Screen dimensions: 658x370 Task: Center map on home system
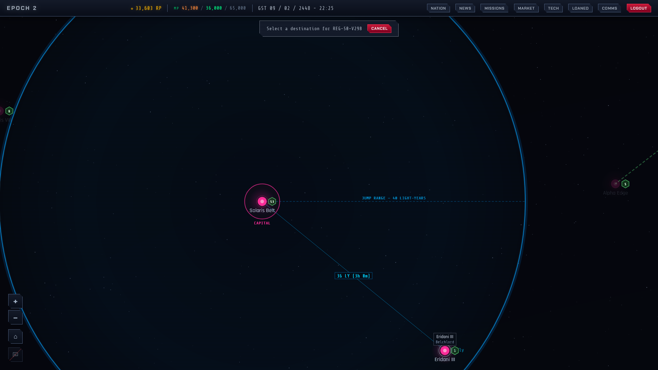pos(15,336)
